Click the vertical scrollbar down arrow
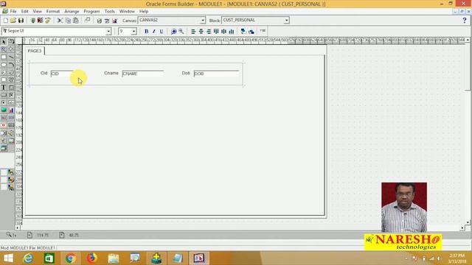This screenshot has width=472, height=265. 468,222
